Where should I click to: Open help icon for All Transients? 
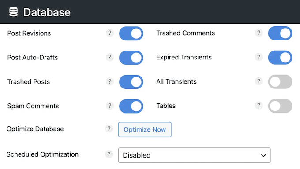click(259, 81)
